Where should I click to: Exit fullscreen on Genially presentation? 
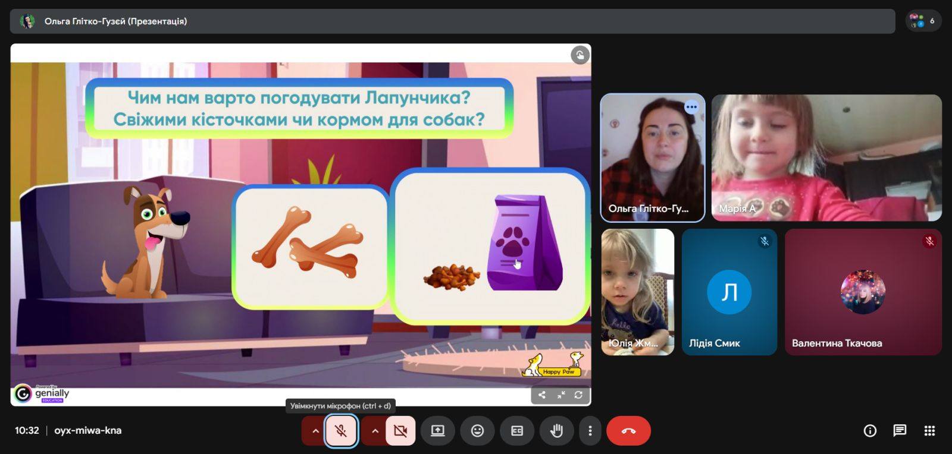tap(560, 395)
